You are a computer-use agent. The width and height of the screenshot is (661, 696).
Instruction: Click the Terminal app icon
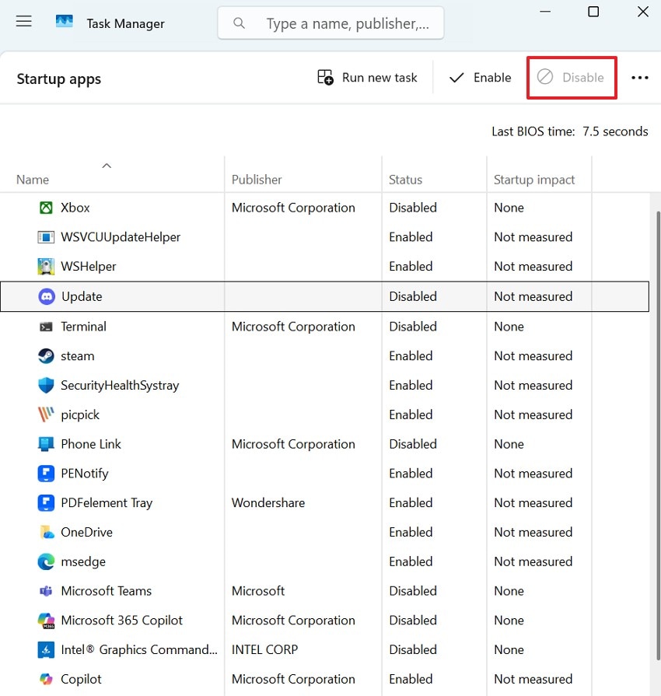point(46,326)
